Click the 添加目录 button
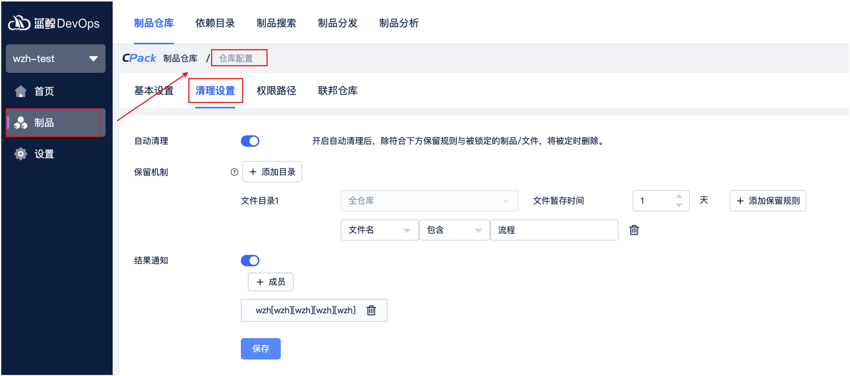The width and height of the screenshot is (850, 376). coord(272,172)
